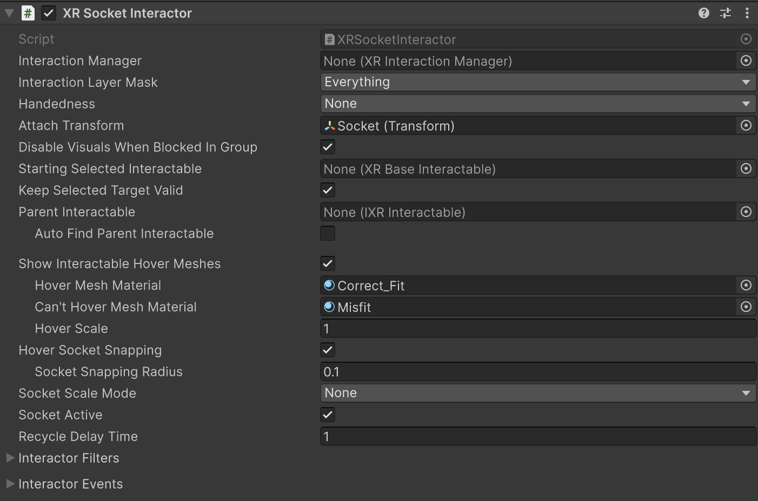Click the Script label
The image size is (758, 501).
coord(36,39)
